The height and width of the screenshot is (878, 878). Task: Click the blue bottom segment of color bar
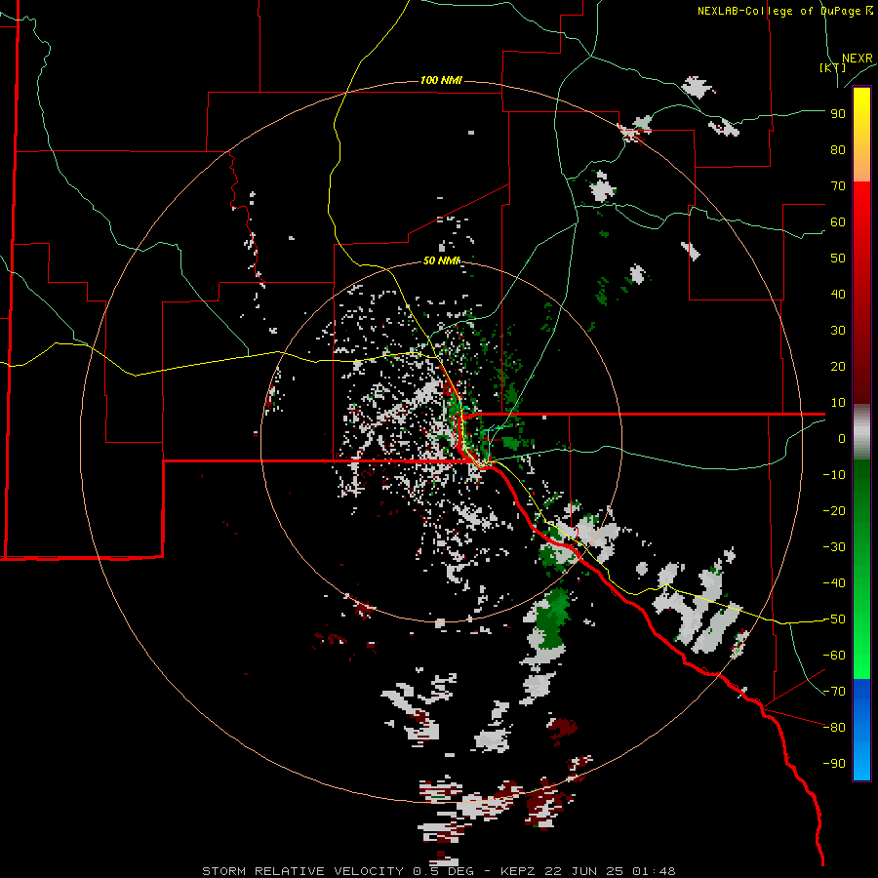point(861,729)
